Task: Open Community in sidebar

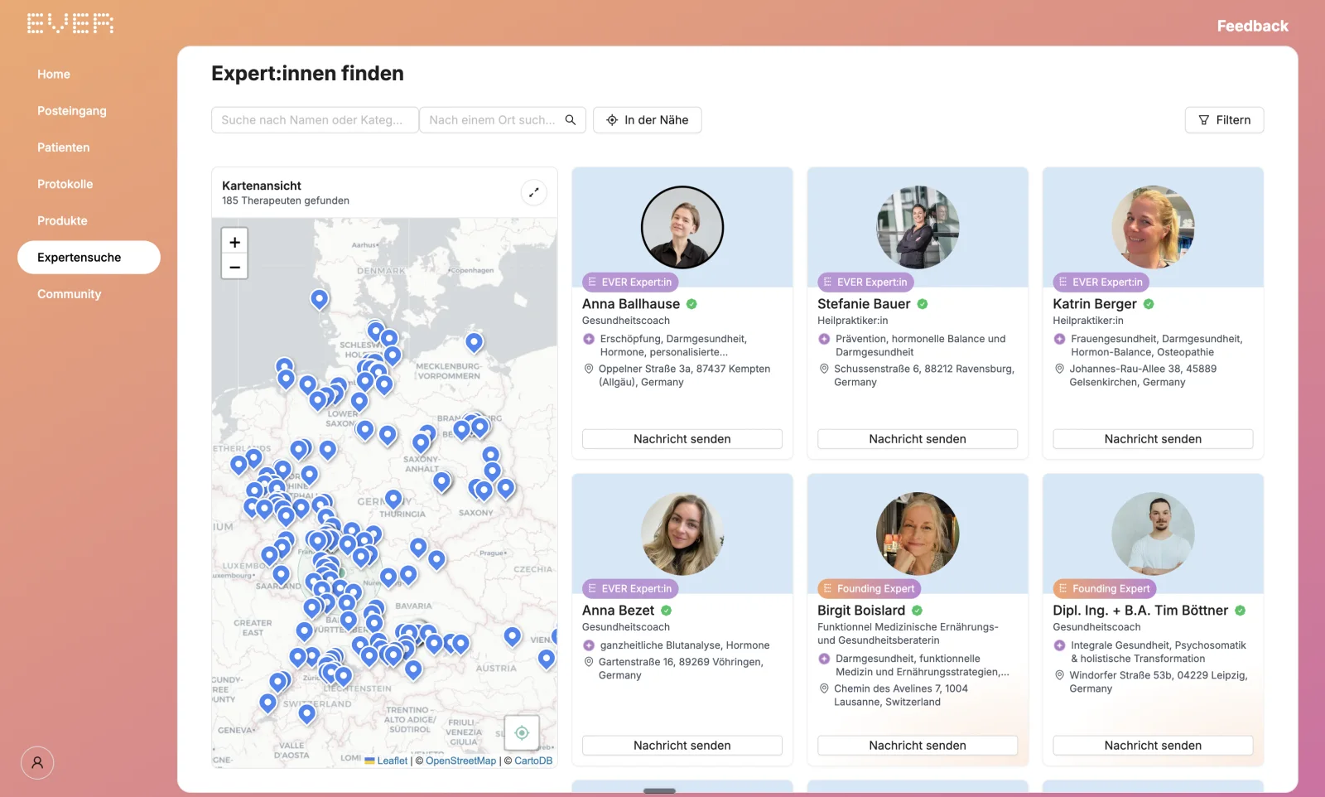Action: (70, 294)
